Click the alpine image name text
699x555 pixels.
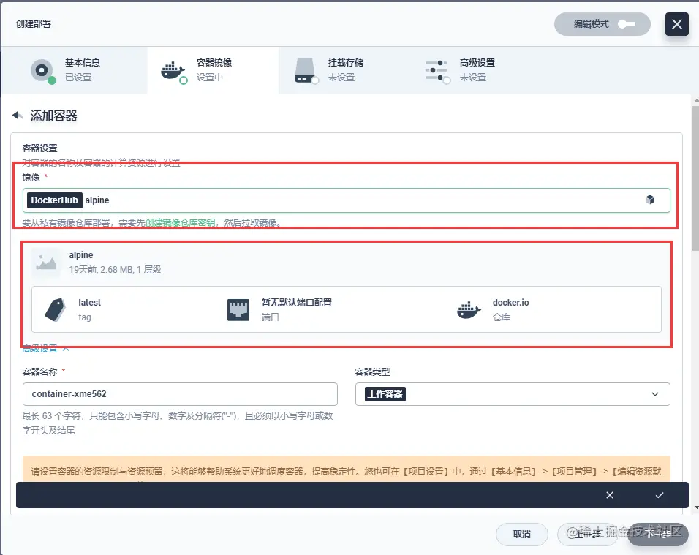[x=80, y=255]
